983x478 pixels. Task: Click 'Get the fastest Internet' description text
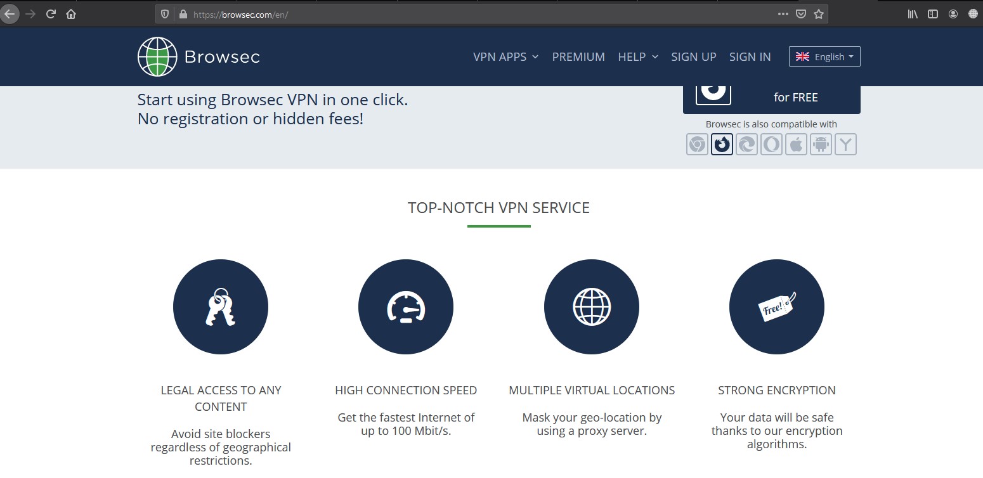406,424
